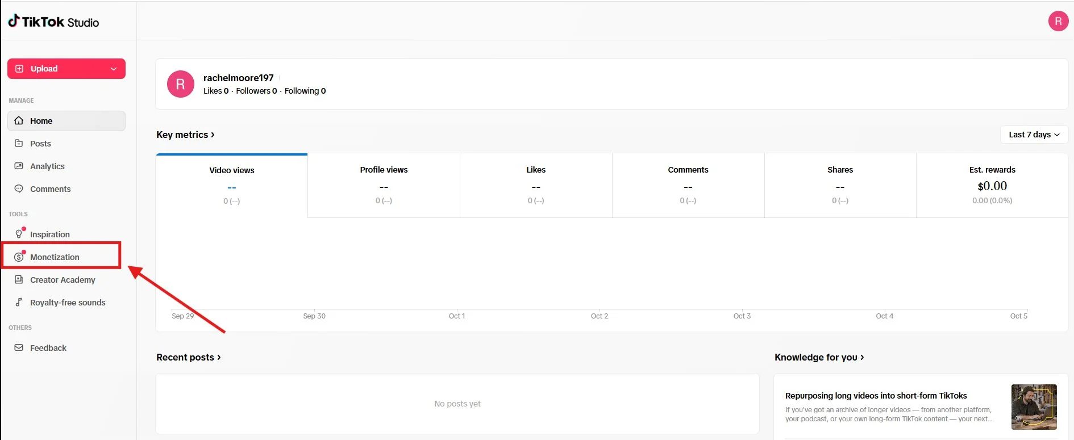This screenshot has width=1074, height=440.
Task: Select the Profile views metric tab
Action: 384,185
